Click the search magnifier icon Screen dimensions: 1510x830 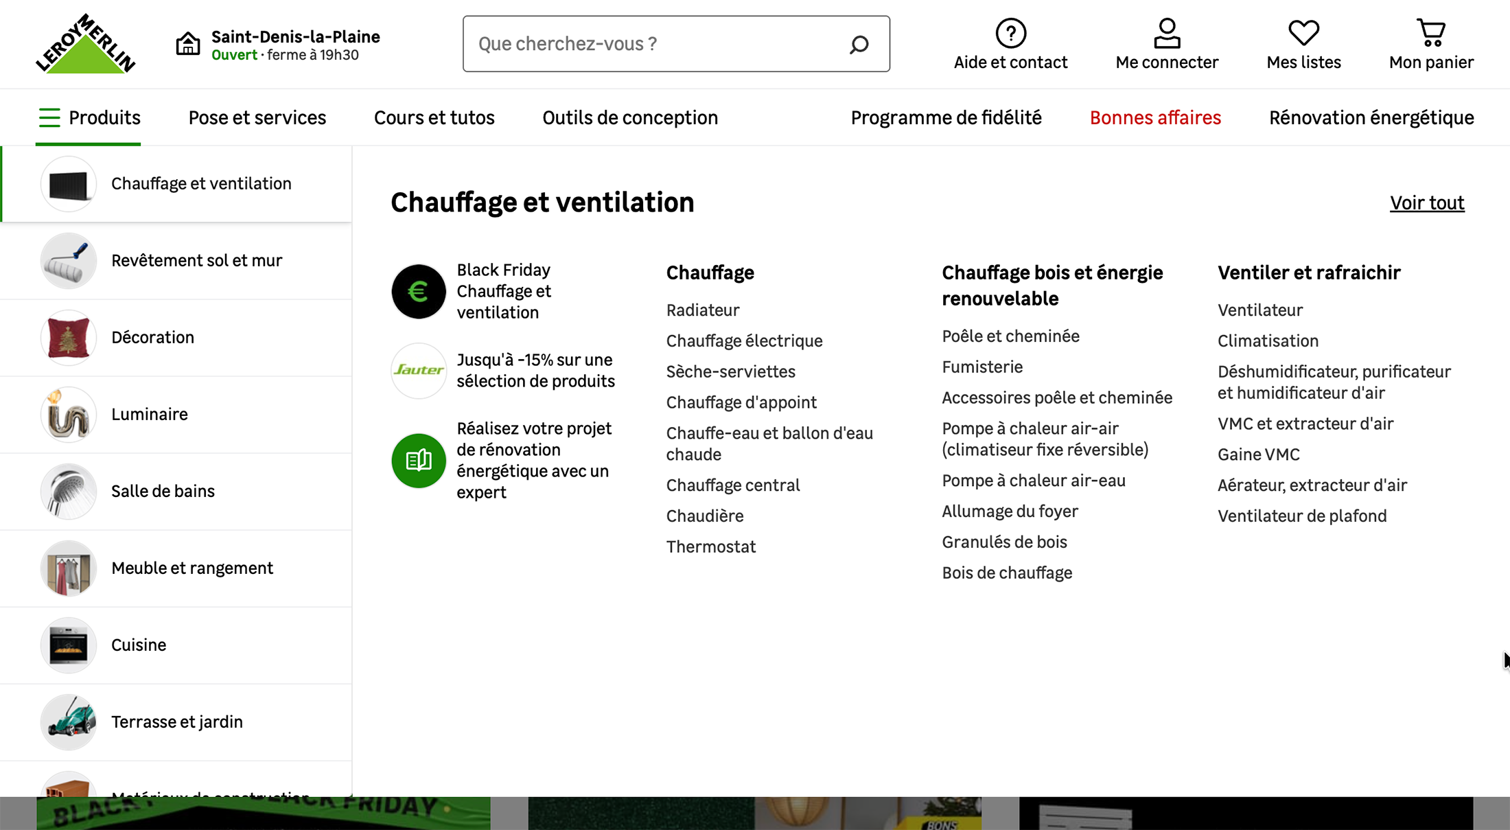click(857, 44)
